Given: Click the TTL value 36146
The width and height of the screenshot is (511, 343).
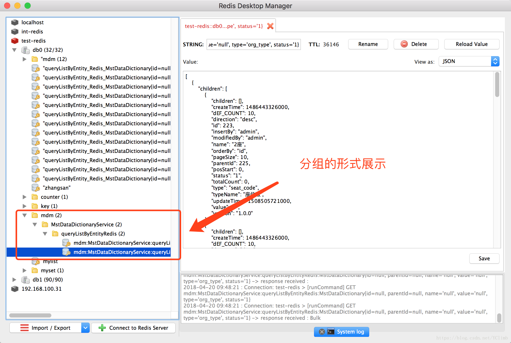Looking at the screenshot, I should [x=331, y=44].
